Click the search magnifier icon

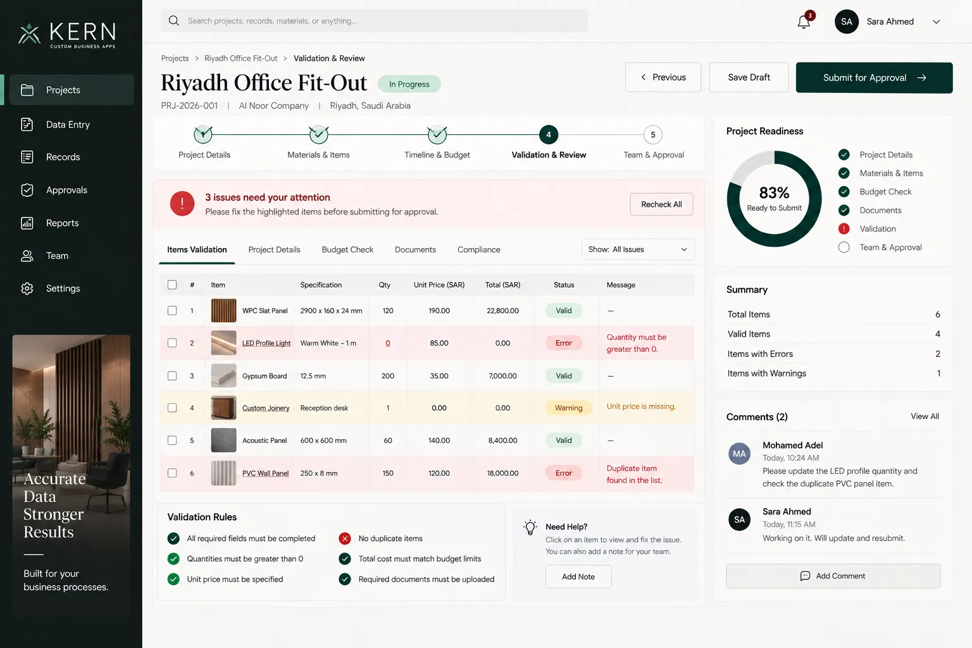174,21
